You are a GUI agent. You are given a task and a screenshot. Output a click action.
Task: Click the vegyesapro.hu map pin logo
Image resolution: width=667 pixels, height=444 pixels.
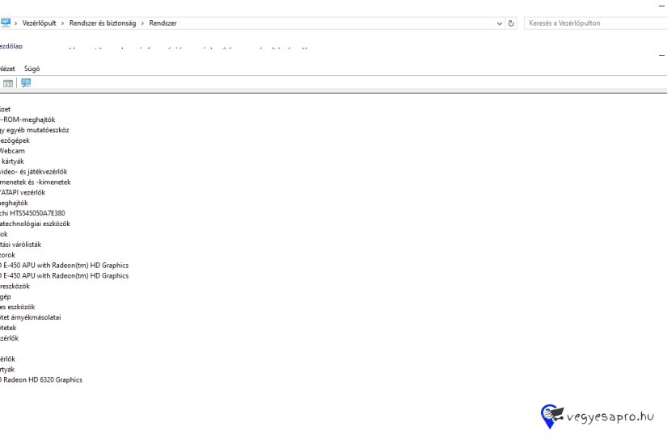[550, 417]
